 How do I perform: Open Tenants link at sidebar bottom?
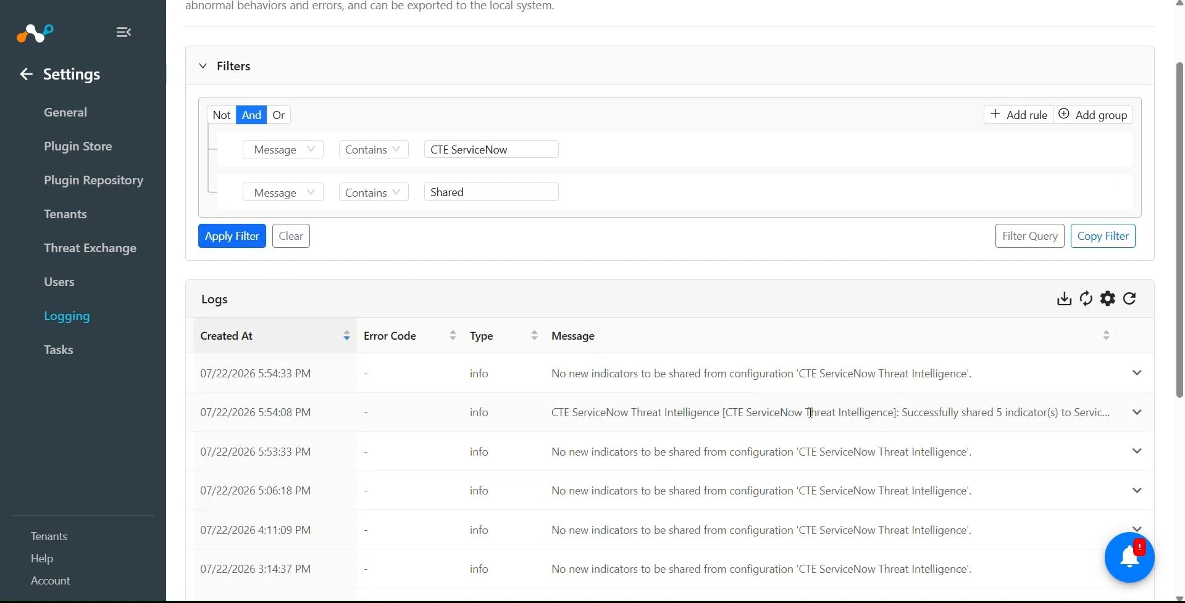point(49,536)
